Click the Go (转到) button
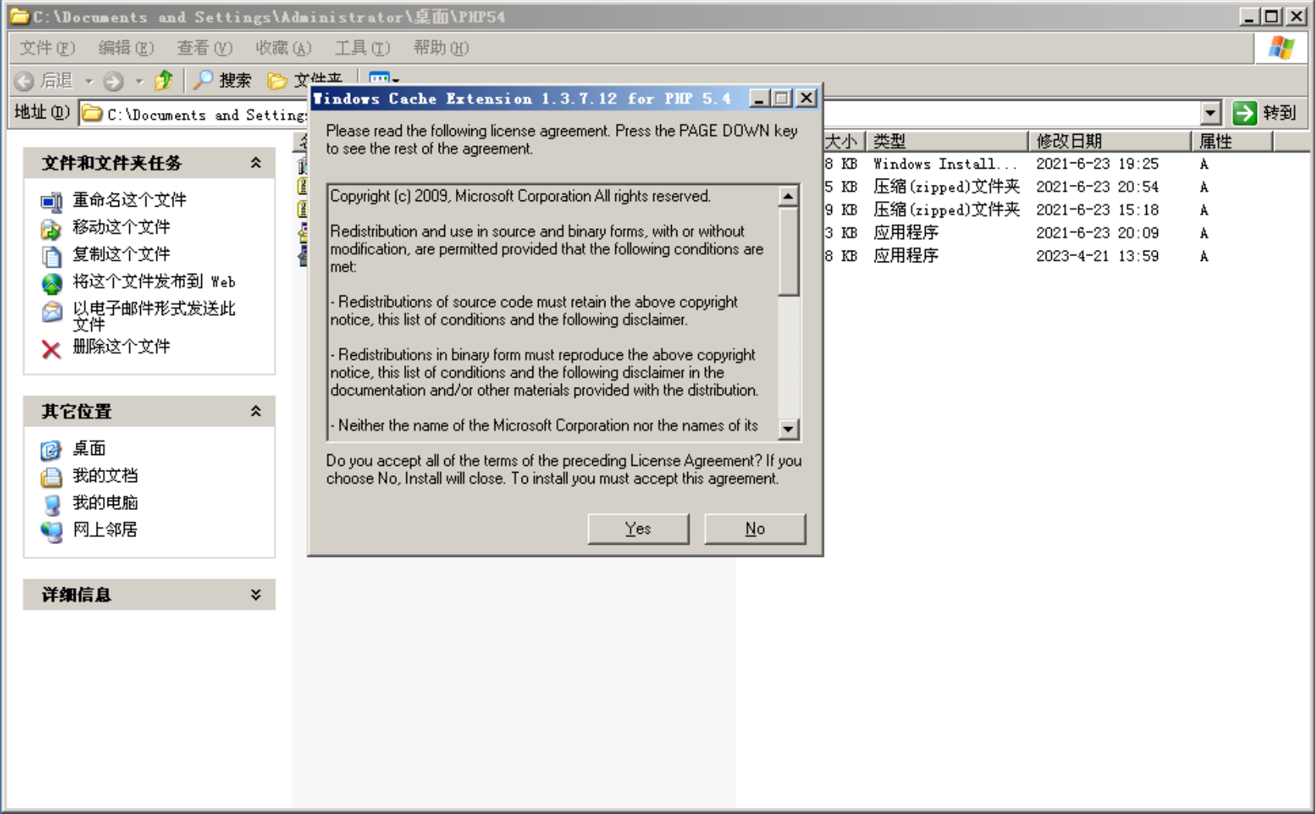This screenshot has height=814, width=1315. 1265,113
